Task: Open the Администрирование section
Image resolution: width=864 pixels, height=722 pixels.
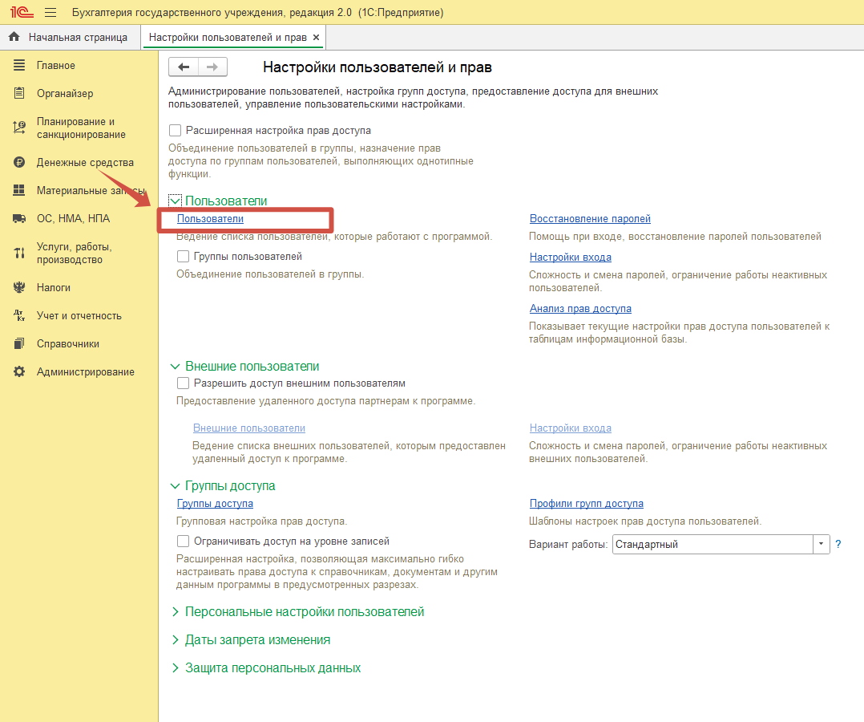Action: [x=86, y=371]
